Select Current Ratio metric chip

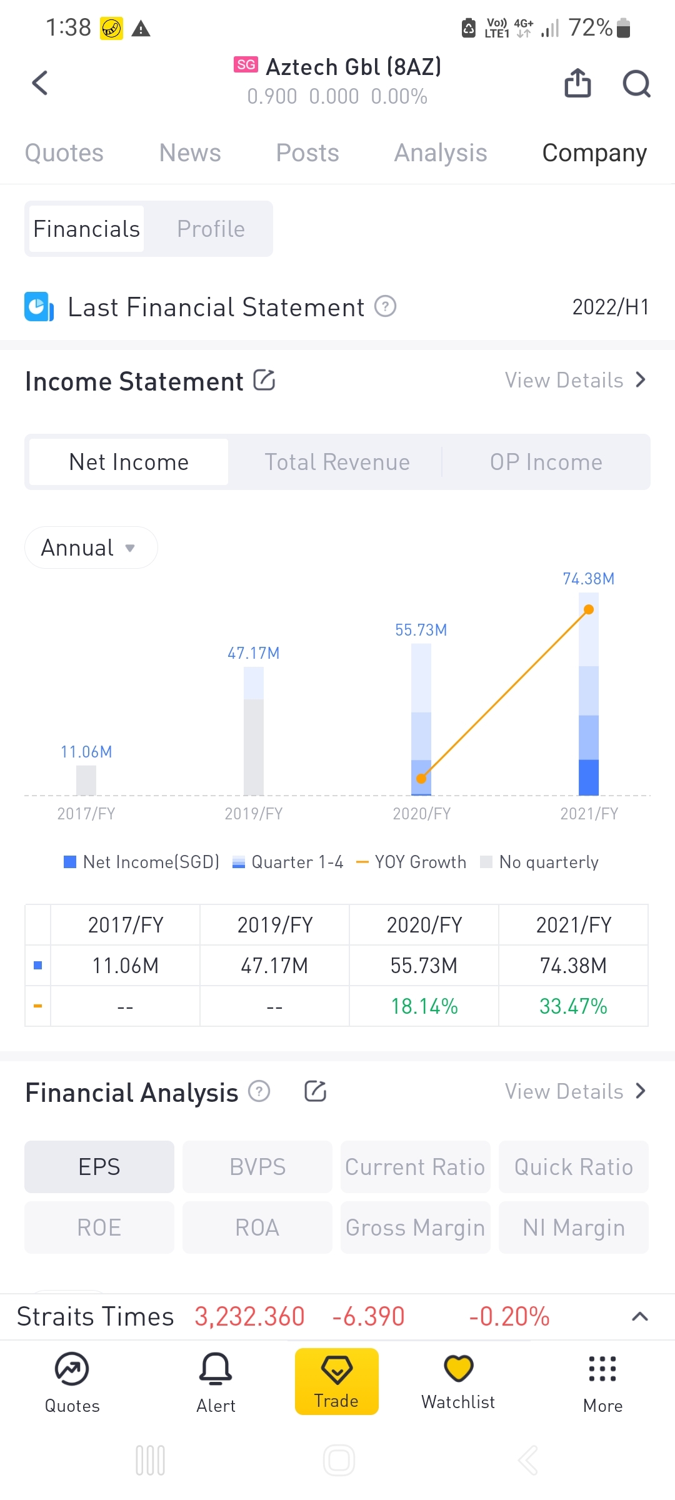(416, 1167)
